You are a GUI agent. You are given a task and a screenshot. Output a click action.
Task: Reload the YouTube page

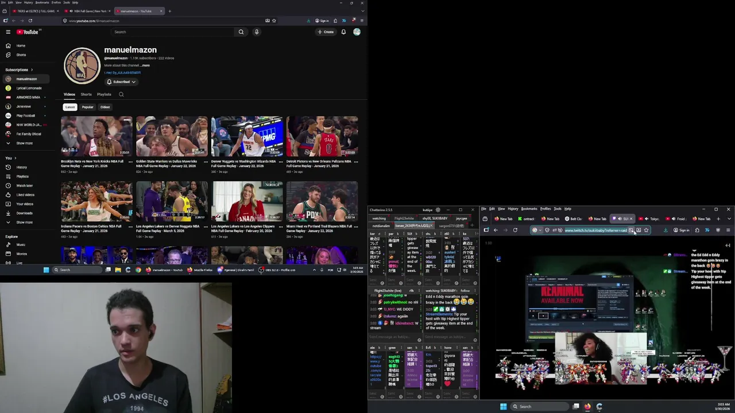(x=30, y=21)
